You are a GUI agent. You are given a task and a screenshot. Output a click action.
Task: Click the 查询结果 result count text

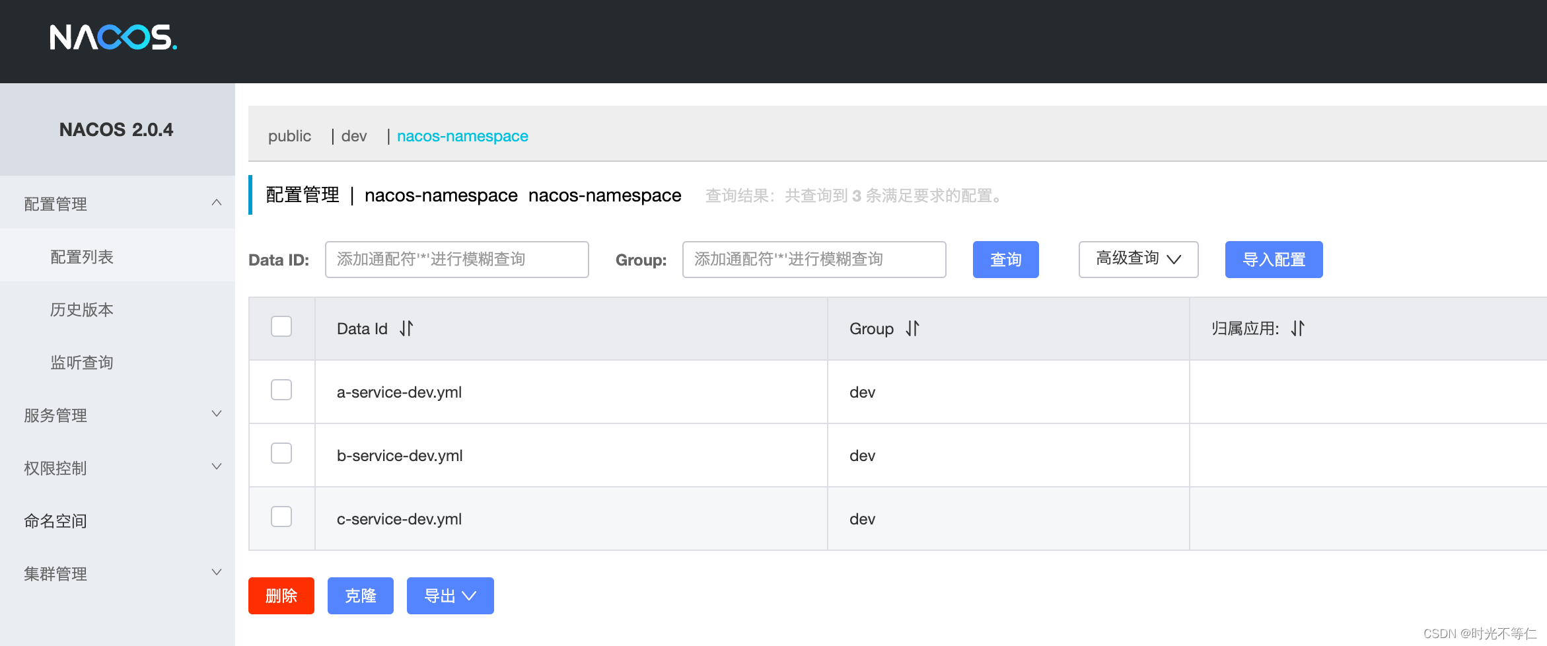[855, 196]
